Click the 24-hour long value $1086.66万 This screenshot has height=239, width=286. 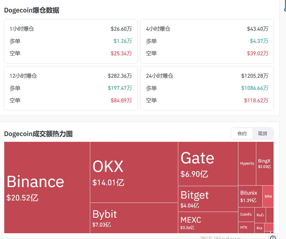pyautogui.click(x=255, y=88)
